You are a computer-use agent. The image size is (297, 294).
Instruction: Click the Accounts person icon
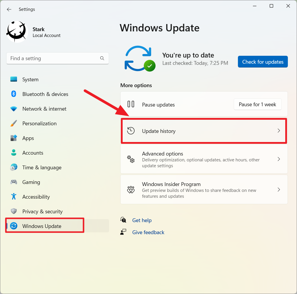[14, 153]
